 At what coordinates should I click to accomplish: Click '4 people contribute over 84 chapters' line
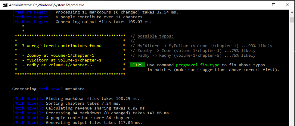coord(73,118)
